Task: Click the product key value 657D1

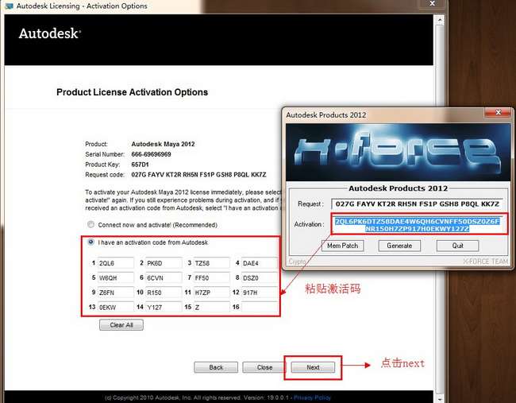Action: tap(141, 165)
